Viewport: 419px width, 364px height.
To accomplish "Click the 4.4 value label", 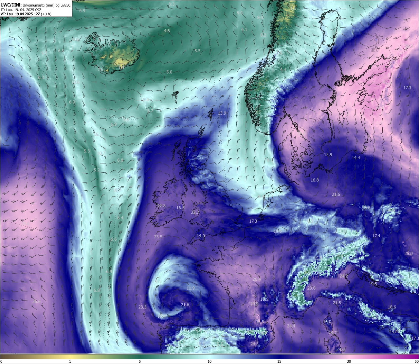I will (x=283, y=70).
